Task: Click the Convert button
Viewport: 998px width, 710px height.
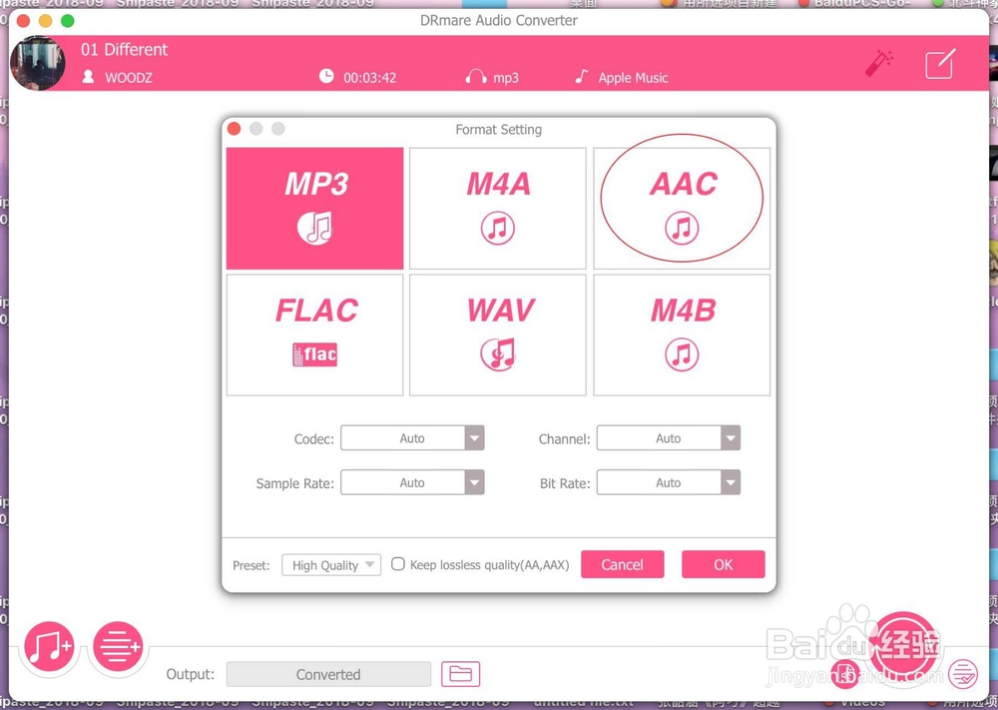Action: click(903, 644)
